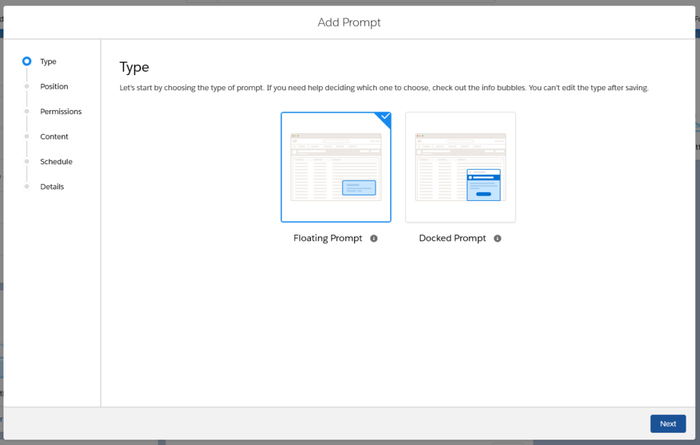700x445 pixels.
Task: Click the Add Prompt dialog title
Action: click(x=349, y=23)
